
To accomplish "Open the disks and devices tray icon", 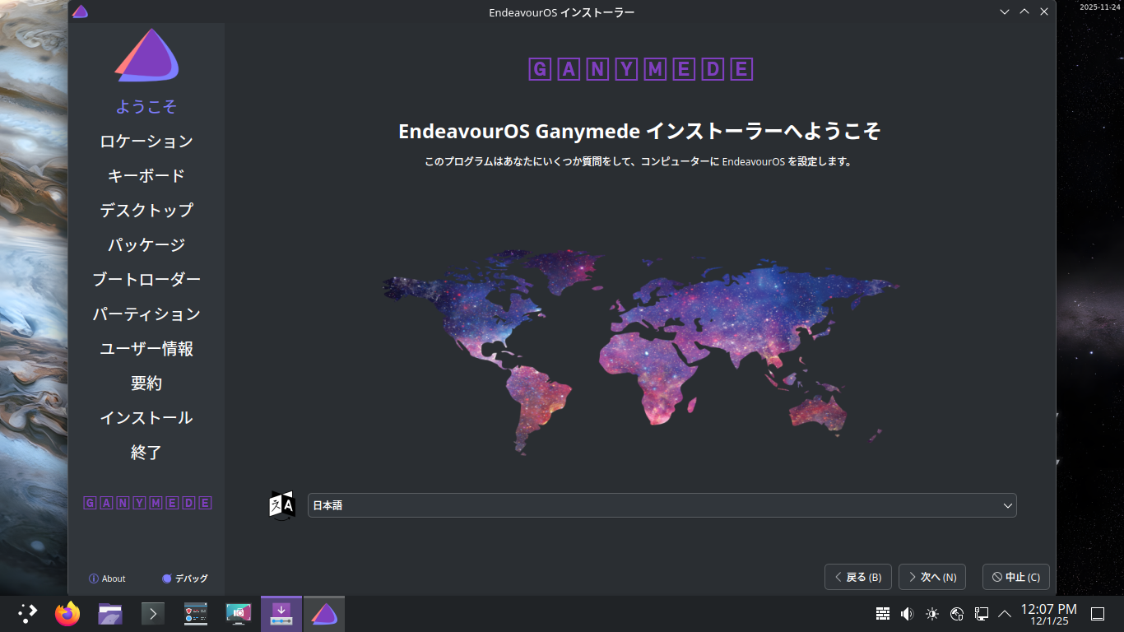I will [x=957, y=613].
